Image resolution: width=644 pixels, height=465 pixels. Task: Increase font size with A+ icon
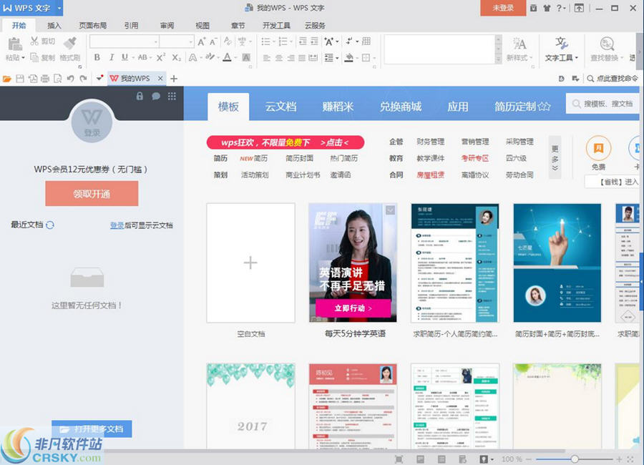point(201,41)
